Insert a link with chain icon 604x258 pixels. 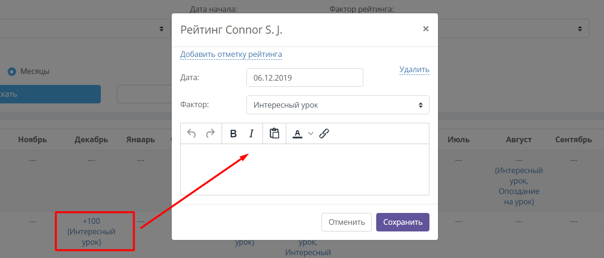pyautogui.click(x=324, y=134)
